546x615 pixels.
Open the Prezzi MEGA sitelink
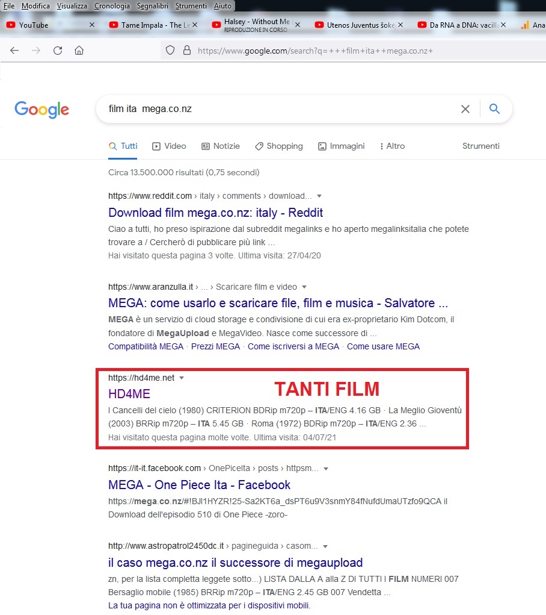[215, 347]
